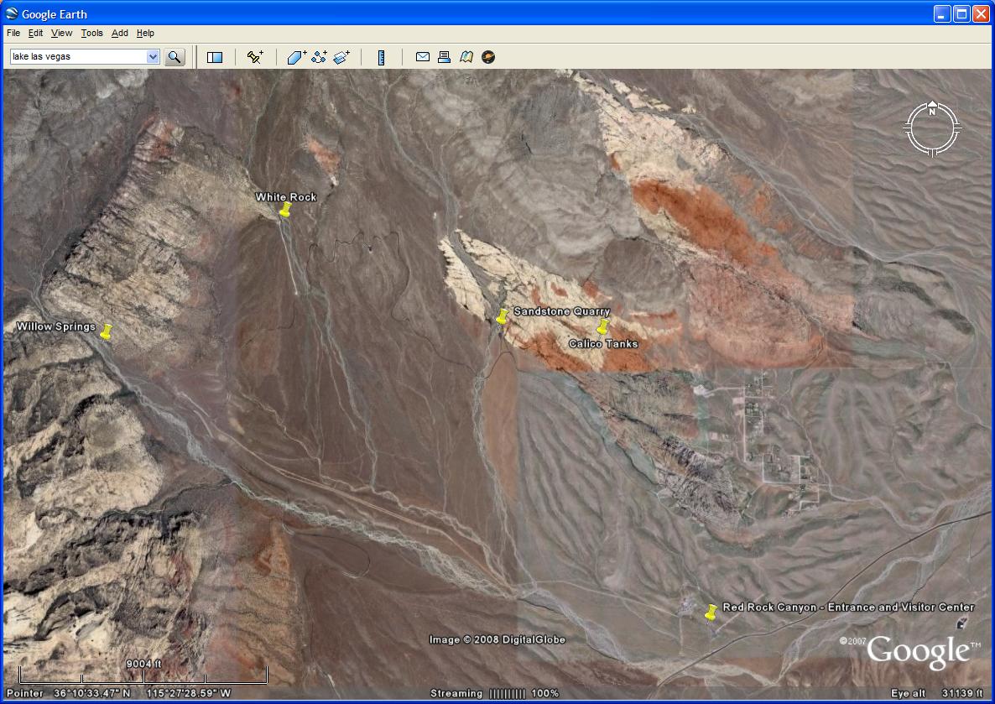Open the View menu
The height and width of the screenshot is (704, 995).
tap(61, 34)
